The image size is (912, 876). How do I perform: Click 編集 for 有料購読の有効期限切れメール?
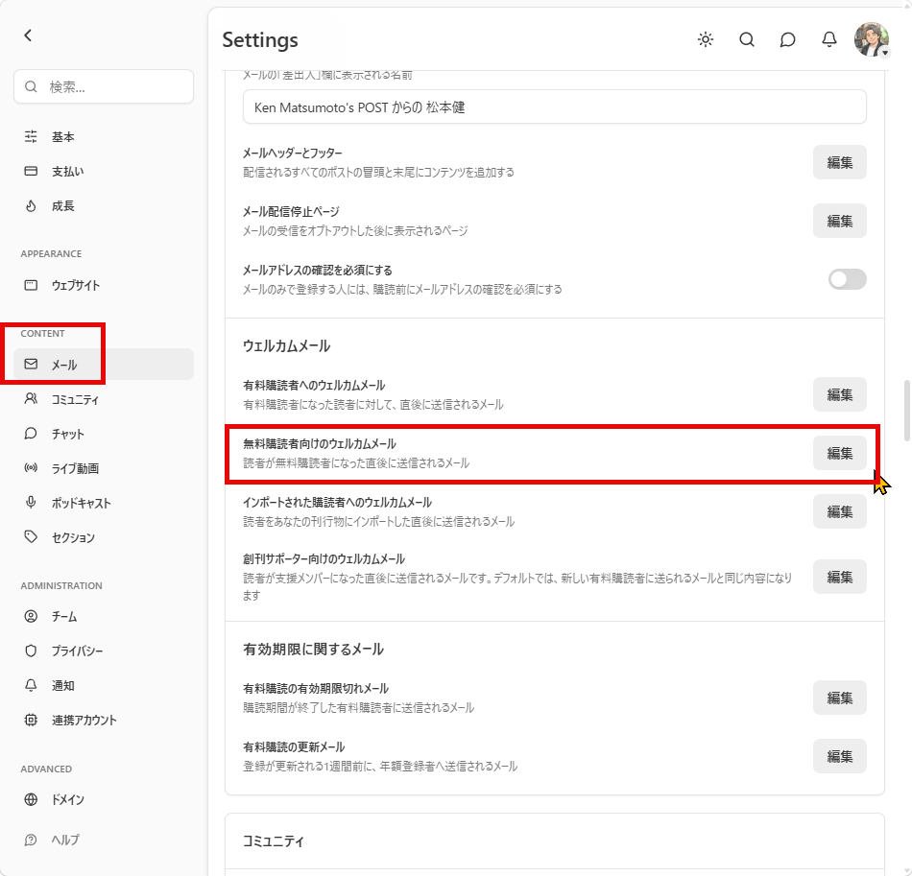click(x=839, y=698)
